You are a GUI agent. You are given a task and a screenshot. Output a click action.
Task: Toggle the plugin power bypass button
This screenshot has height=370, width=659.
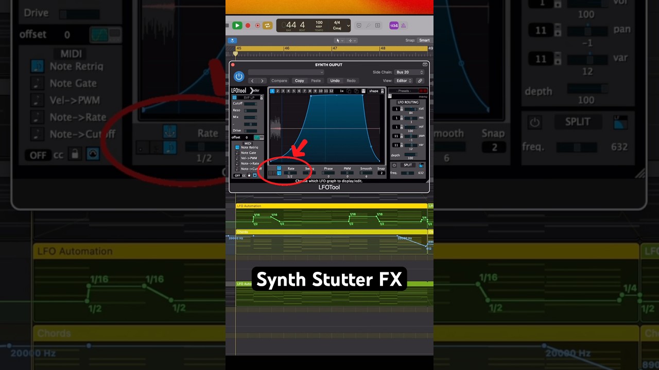tap(238, 77)
